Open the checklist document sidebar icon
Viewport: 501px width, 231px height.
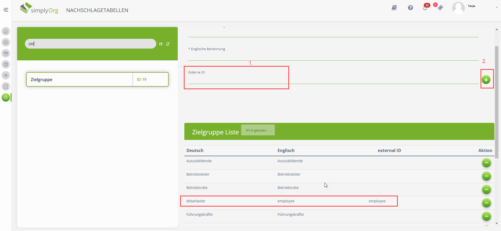point(6,86)
